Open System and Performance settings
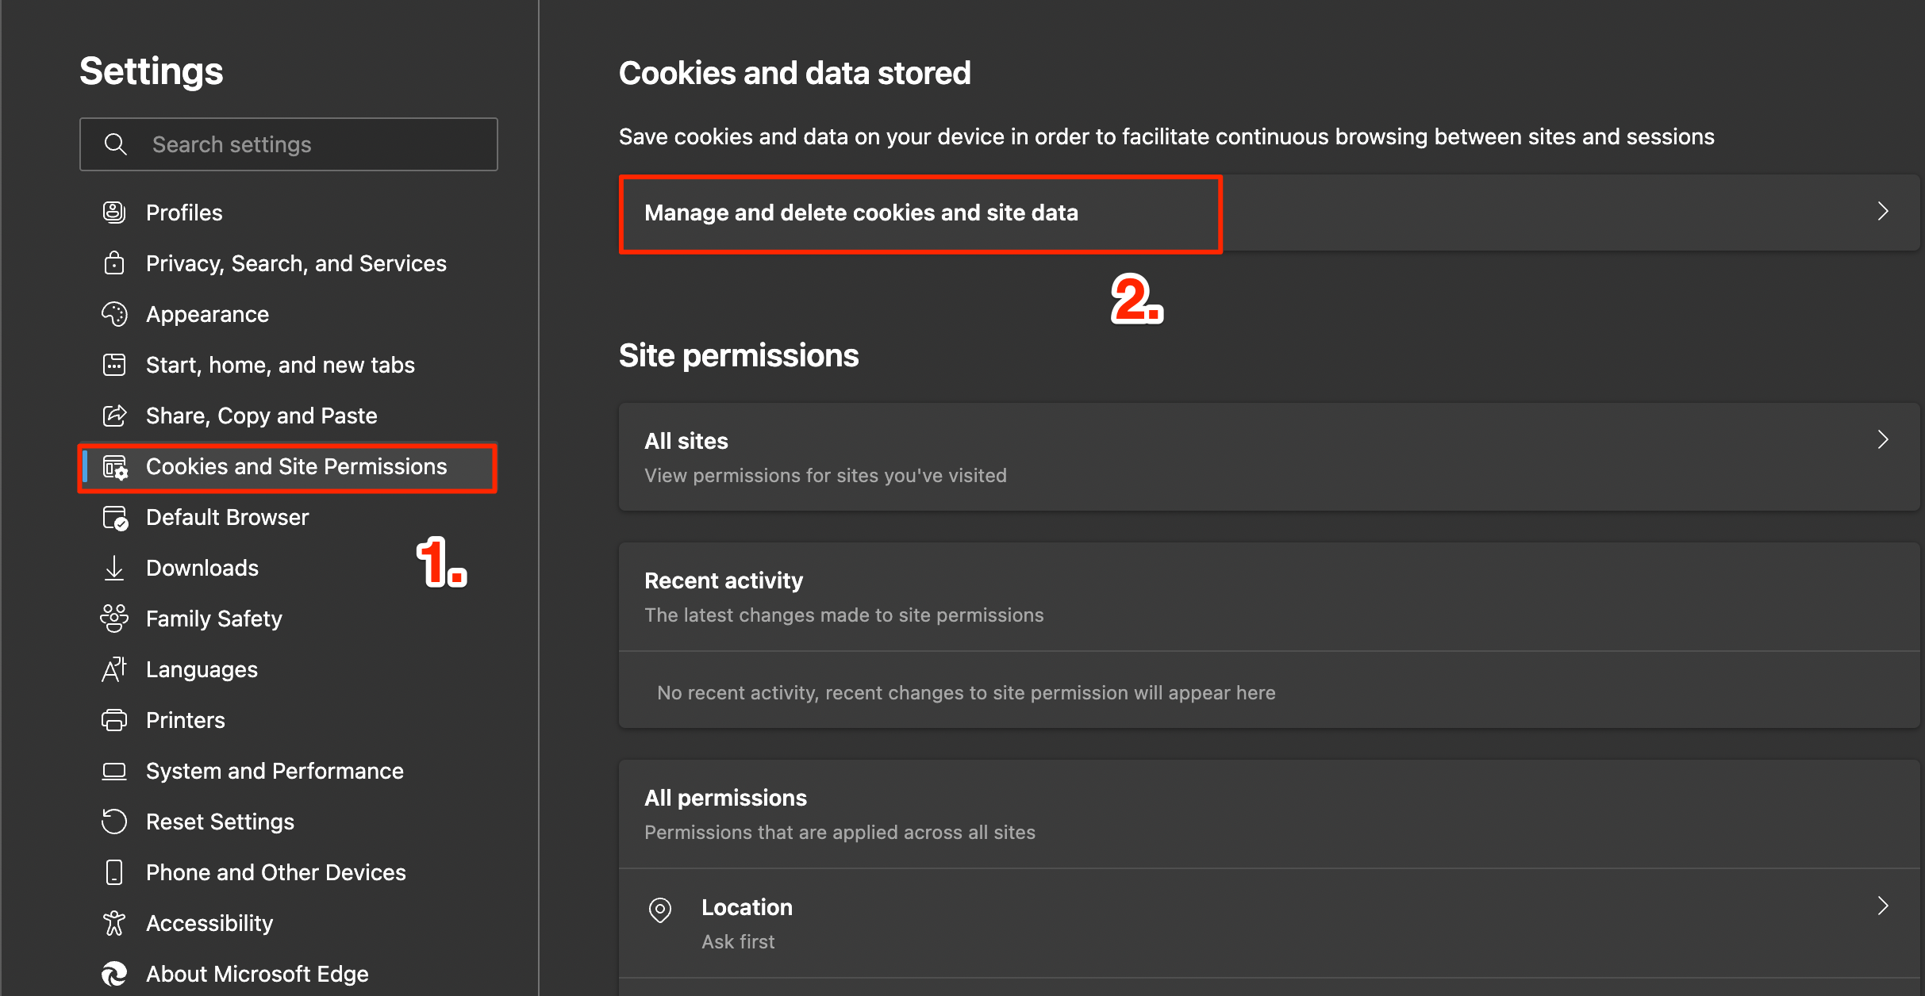The image size is (1925, 996). (x=275, y=771)
